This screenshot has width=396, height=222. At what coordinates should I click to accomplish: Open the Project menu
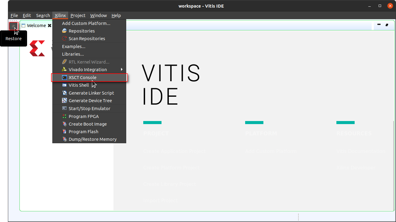78,16
